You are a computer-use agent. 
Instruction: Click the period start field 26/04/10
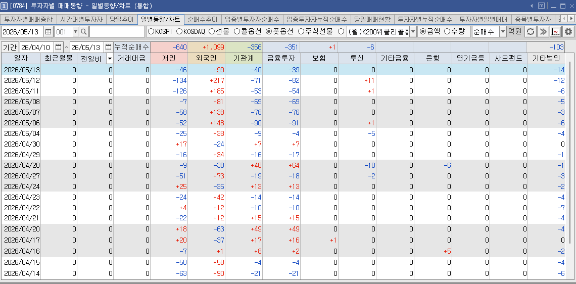[x=37, y=47]
